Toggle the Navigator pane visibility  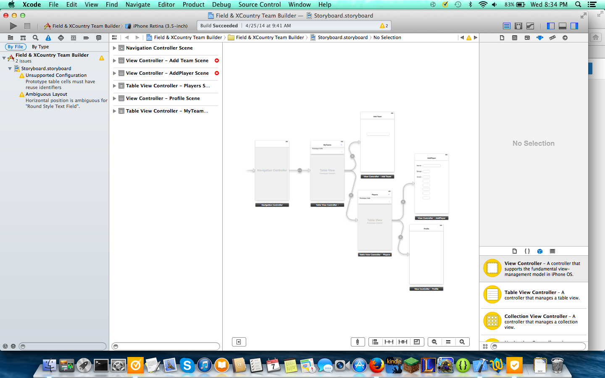coord(551,26)
